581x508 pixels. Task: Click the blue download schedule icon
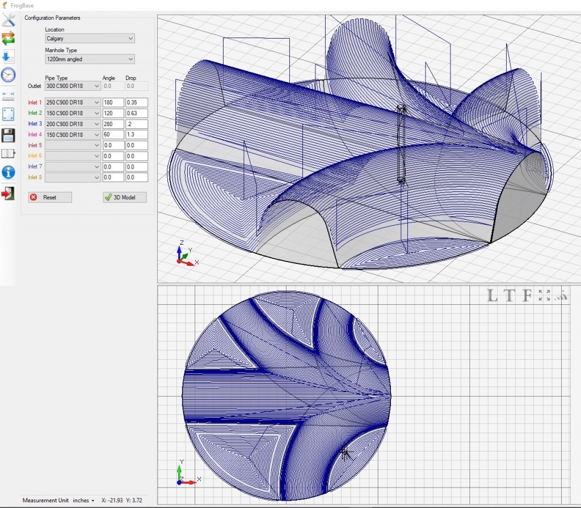(9, 56)
